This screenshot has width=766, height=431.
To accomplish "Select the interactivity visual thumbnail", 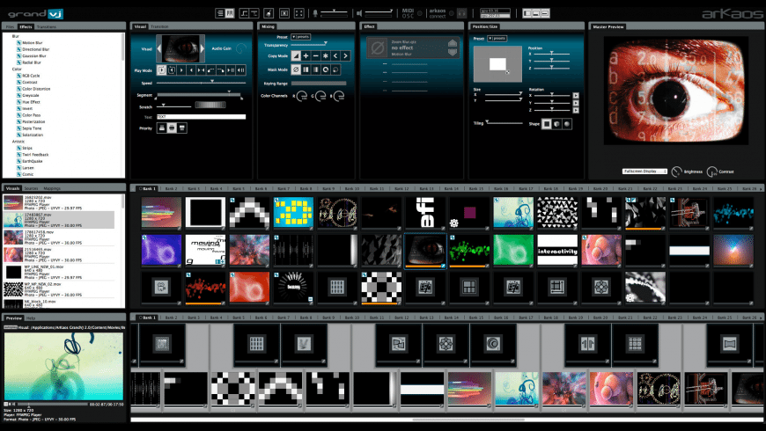I will pyautogui.click(x=557, y=251).
